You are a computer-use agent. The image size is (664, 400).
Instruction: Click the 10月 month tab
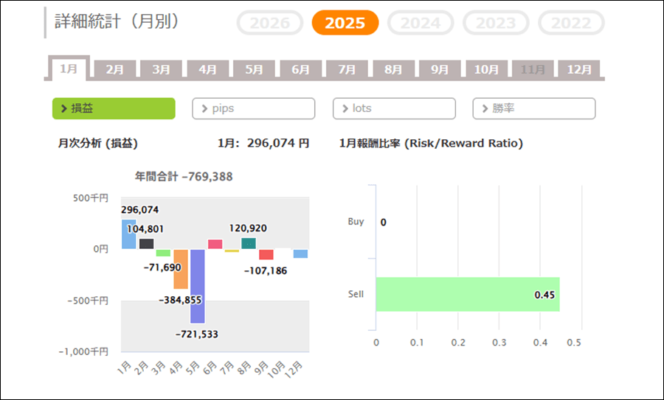486,70
